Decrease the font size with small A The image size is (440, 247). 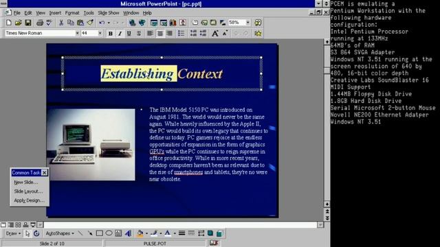tap(225, 34)
